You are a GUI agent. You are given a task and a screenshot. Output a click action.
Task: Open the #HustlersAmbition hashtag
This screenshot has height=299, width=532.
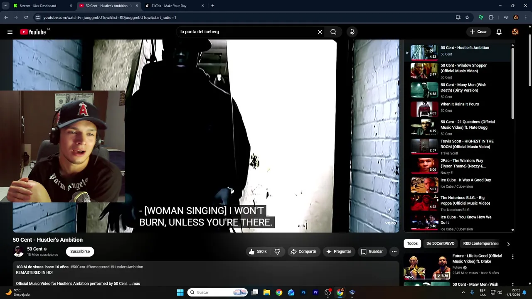click(127, 267)
